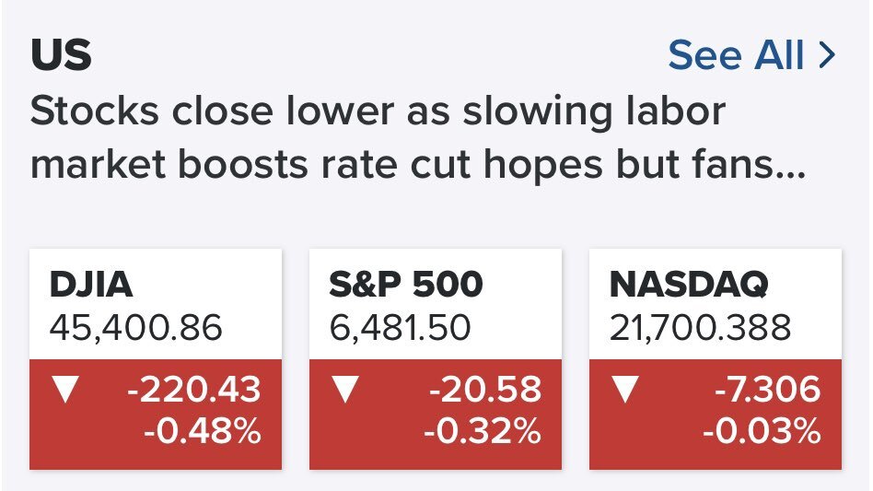The width and height of the screenshot is (873, 491).
Task: Select the NASDAQ percent change -0.03%
Action: click(762, 431)
